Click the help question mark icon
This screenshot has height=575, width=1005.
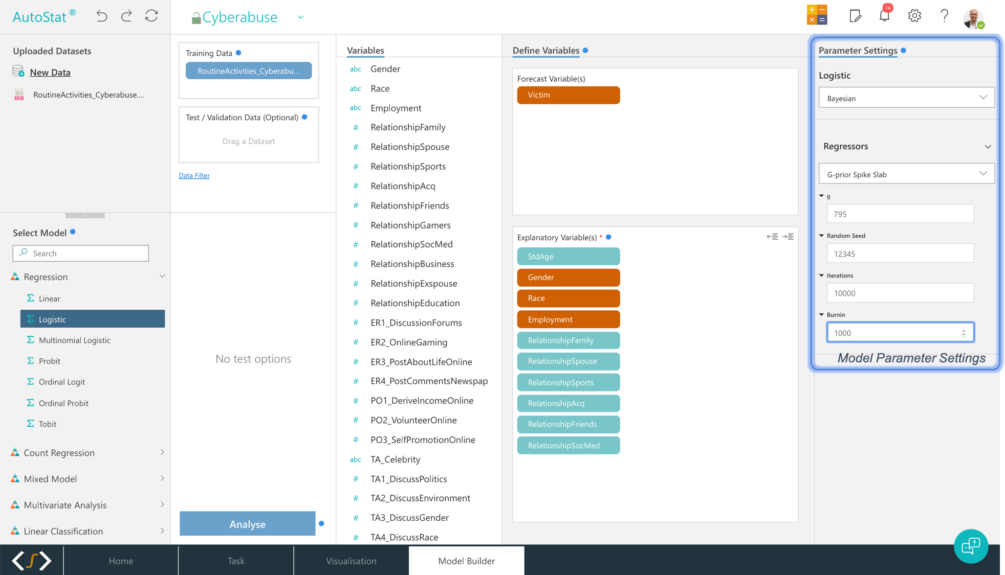click(x=944, y=16)
